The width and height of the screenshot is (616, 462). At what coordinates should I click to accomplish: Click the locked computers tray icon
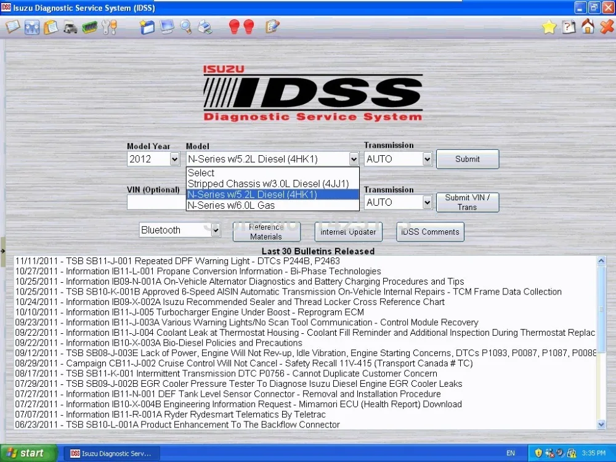click(572, 453)
